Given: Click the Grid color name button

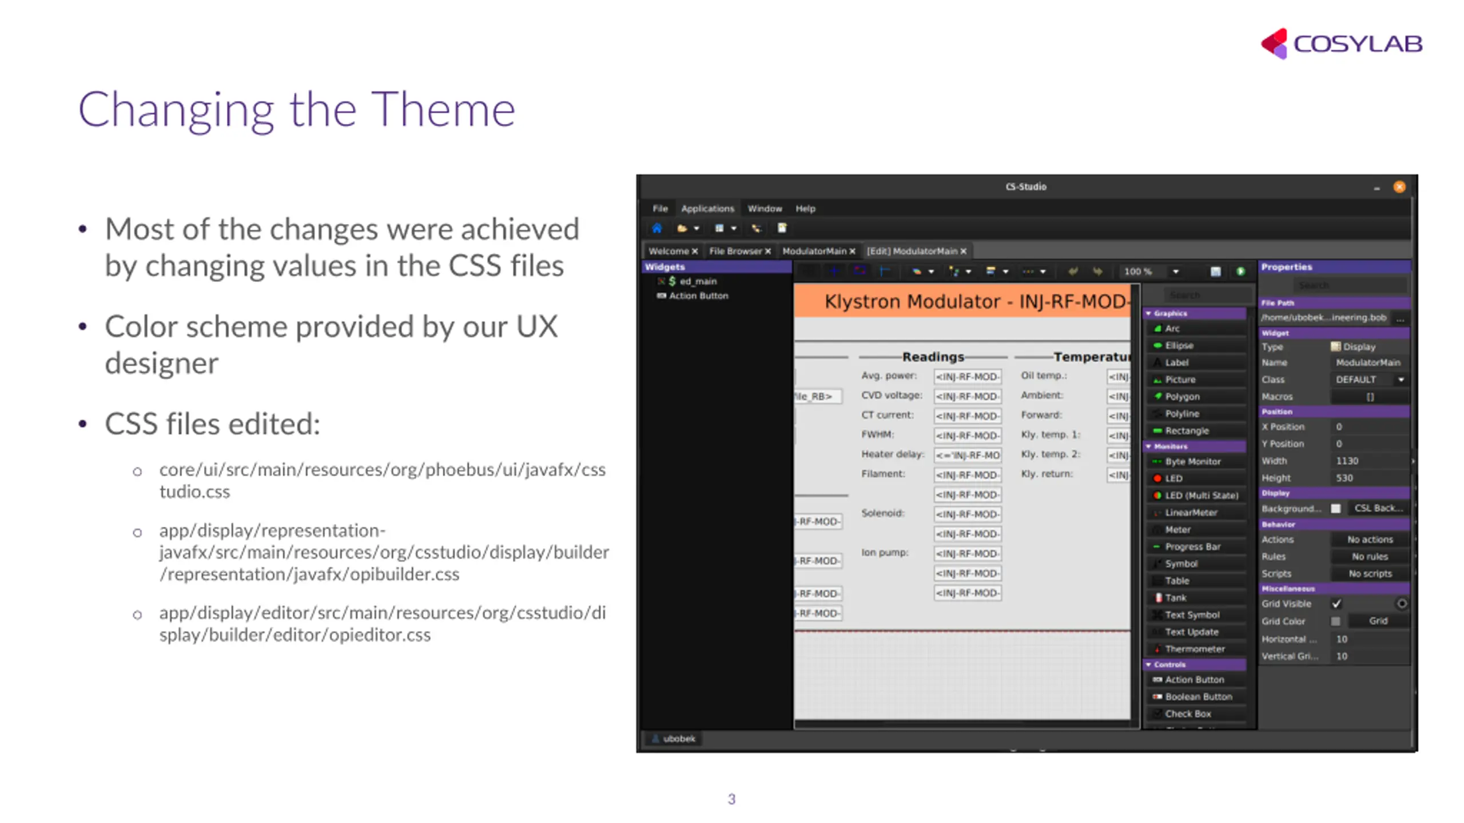Looking at the screenshot, I should pos(1378,621).
